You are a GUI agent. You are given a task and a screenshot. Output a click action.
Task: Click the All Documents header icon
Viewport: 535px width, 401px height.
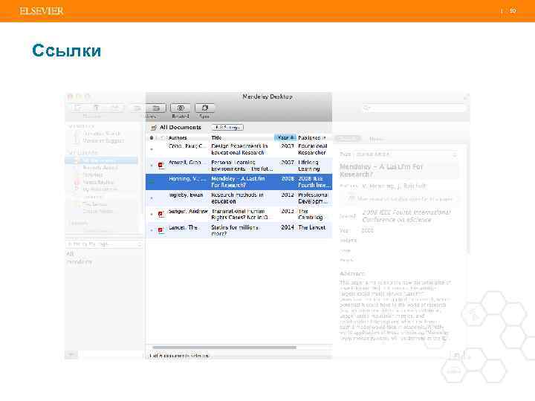point(154,128)
